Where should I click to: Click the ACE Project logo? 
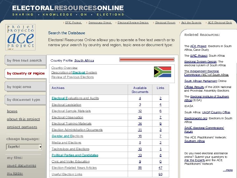click(x=20, y=37)
